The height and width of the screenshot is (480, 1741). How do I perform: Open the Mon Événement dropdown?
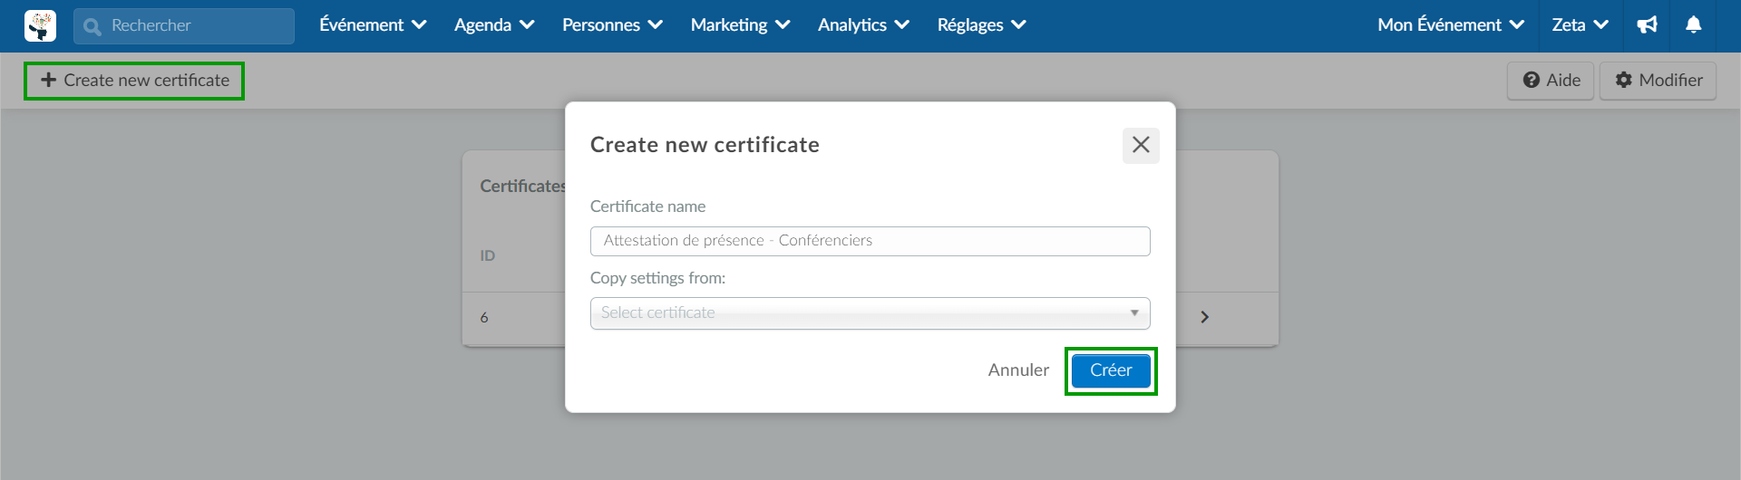pyautogui.click(x=1451, y=25)
